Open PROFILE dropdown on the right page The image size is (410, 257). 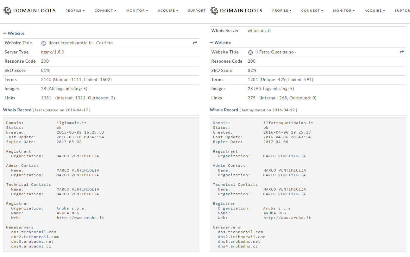click(282, 10)
